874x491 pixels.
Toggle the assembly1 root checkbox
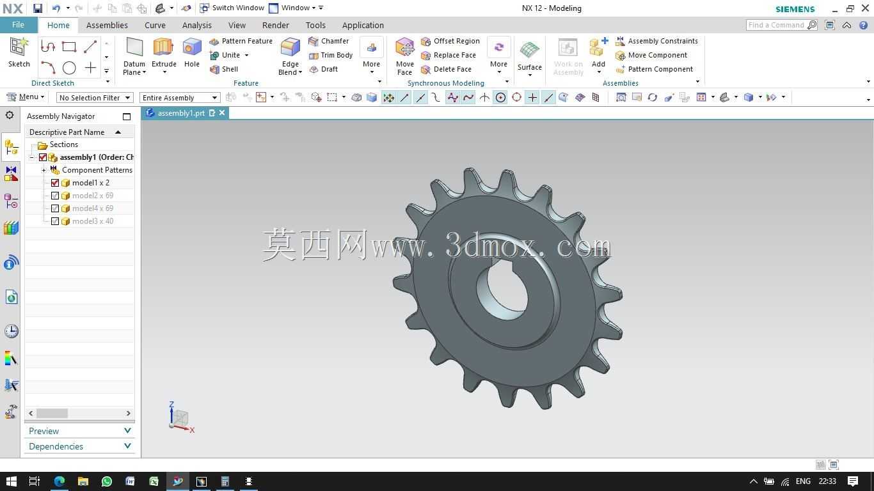[43, 157]
